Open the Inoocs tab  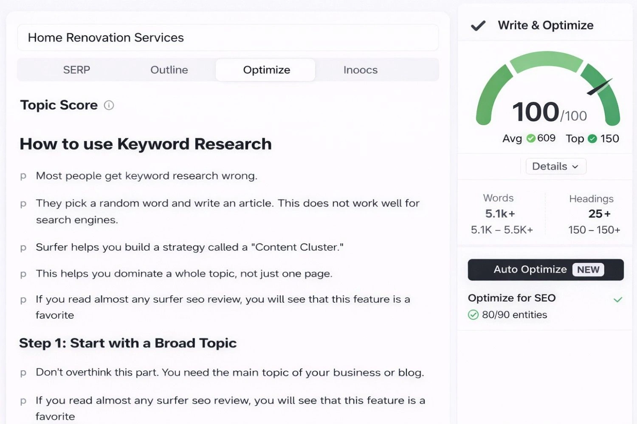(360, 70)
